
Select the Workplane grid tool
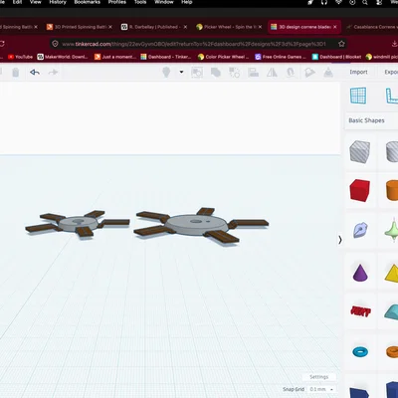pos(358,96)
